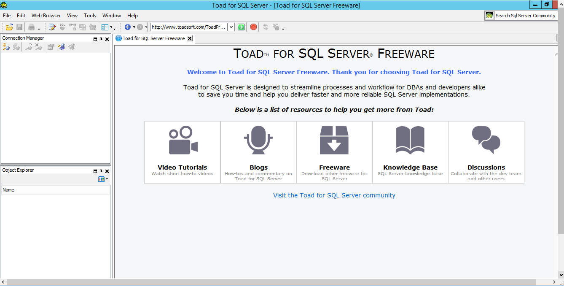This screenshot has width=564, height=286.
Task: Click the Search Sql Server Community icon
Action: [x=489, y=15]
